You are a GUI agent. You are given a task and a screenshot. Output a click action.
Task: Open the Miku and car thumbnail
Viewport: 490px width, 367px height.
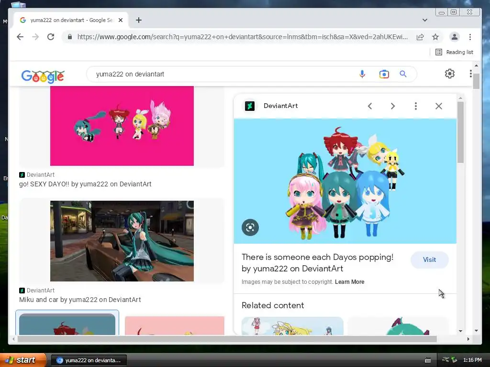point(122,241)
